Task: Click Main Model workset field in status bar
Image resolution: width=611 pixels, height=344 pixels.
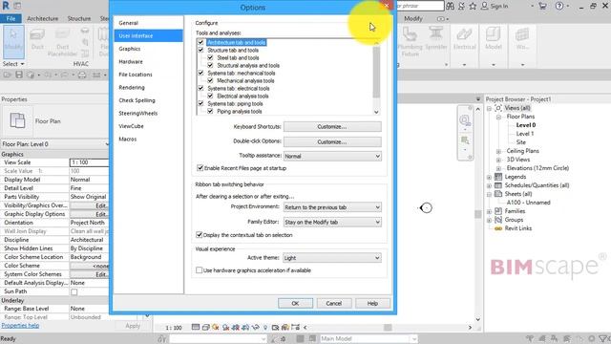Action: [369, 339]
